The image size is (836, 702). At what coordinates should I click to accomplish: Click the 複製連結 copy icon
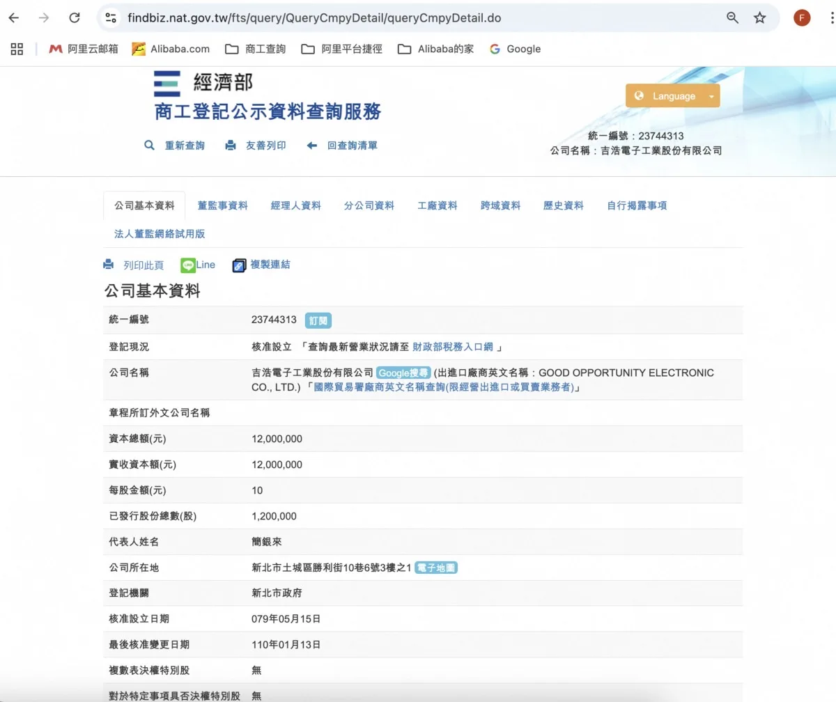(x=239, y=265)
